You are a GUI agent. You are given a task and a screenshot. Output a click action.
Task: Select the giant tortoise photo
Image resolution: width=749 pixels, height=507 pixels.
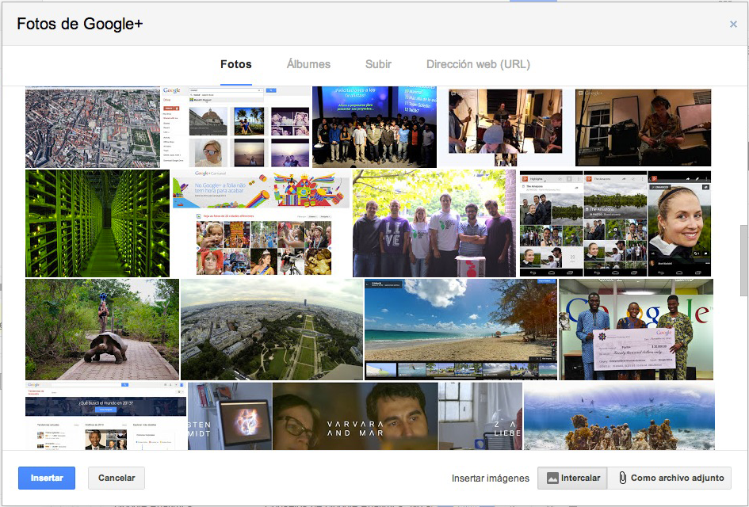[x=102, y=330]
